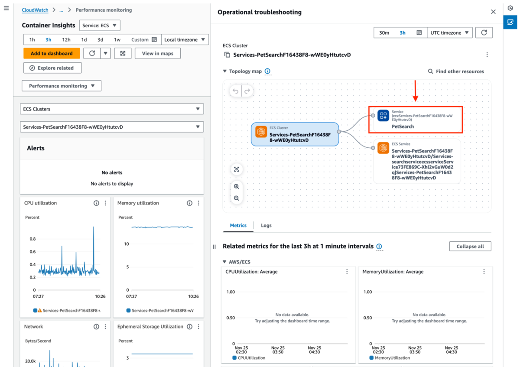
Task: Click the fullscreen expand icon
Action: (123, 53)
